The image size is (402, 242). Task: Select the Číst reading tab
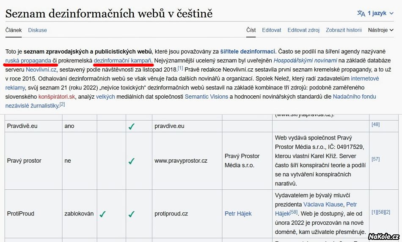pyautogui.click(x=251, y=30)
